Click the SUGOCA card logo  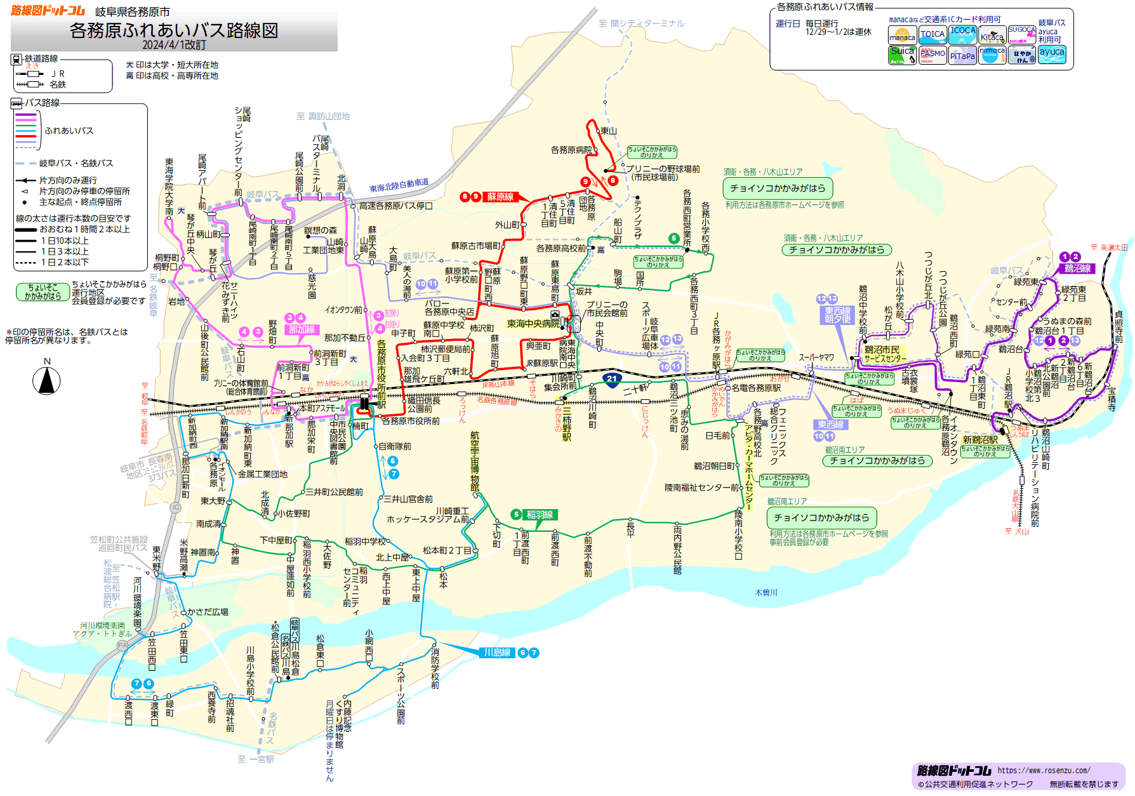pyautogui.click(x=1022, y=34)
